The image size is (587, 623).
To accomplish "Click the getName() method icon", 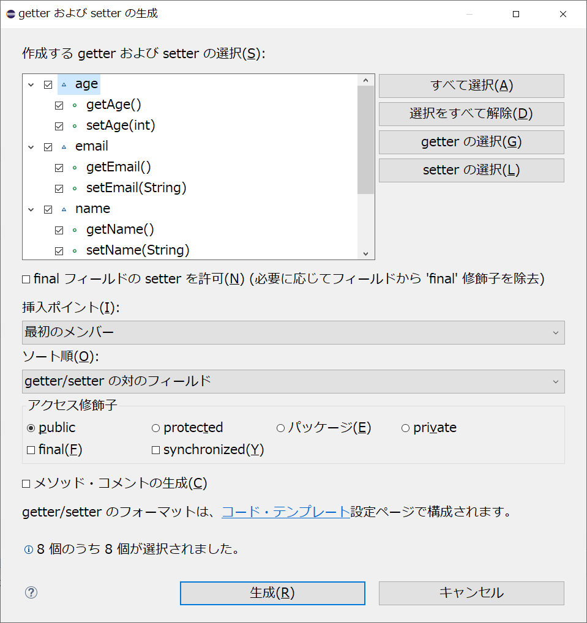I will pos(76,229).
